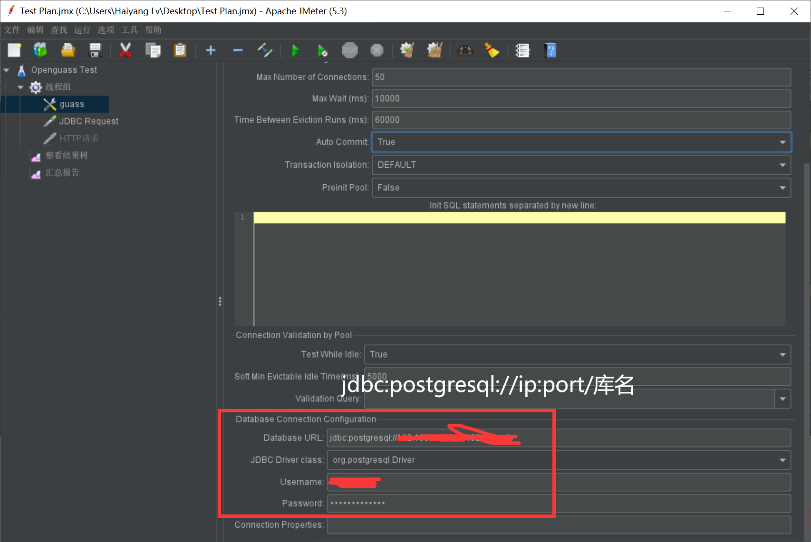Click the Reset search icon

pos(492,50)
